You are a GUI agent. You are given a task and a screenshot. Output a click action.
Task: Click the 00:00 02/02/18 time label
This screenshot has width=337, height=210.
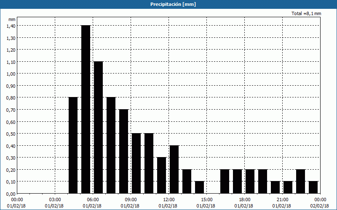pos(319,203)
